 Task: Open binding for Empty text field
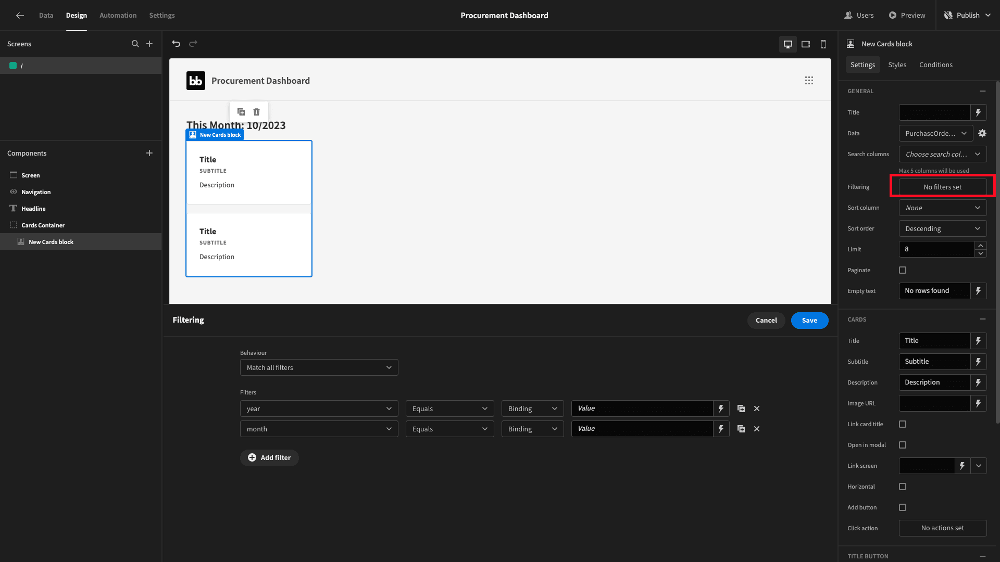(x=979, y=291)
